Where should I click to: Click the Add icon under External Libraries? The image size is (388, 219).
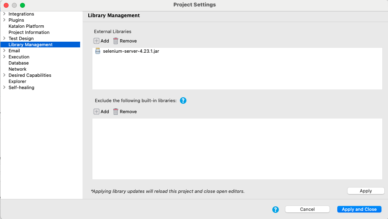pyautogui.click(x=96, y=41)
